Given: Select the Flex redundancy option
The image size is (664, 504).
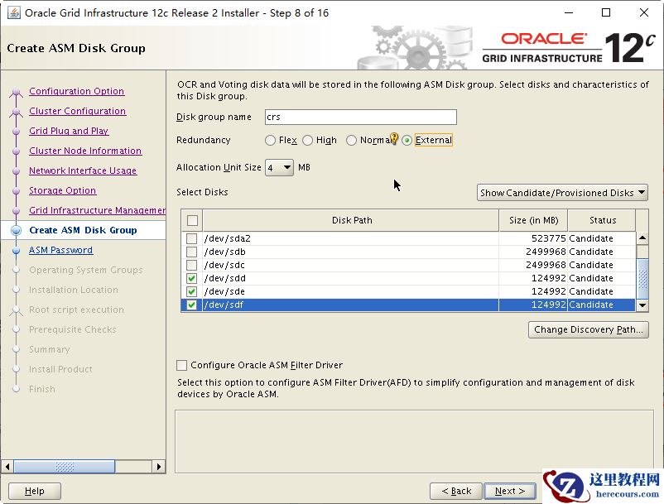Looking at the screenshot, I should [271, 141].
